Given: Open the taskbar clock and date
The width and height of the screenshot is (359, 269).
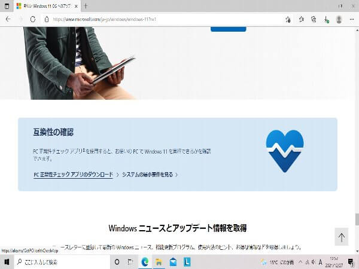Looking at the screenshot, I should tap(334, 262).
